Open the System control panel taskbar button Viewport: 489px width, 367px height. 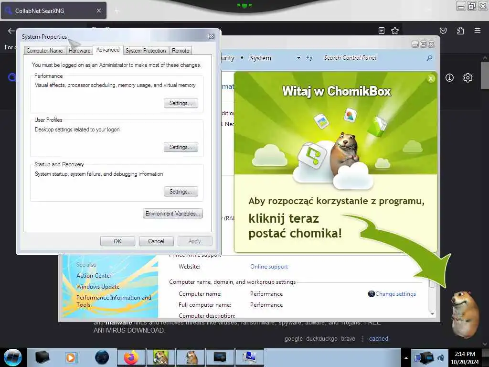click(x=249, y=357)
